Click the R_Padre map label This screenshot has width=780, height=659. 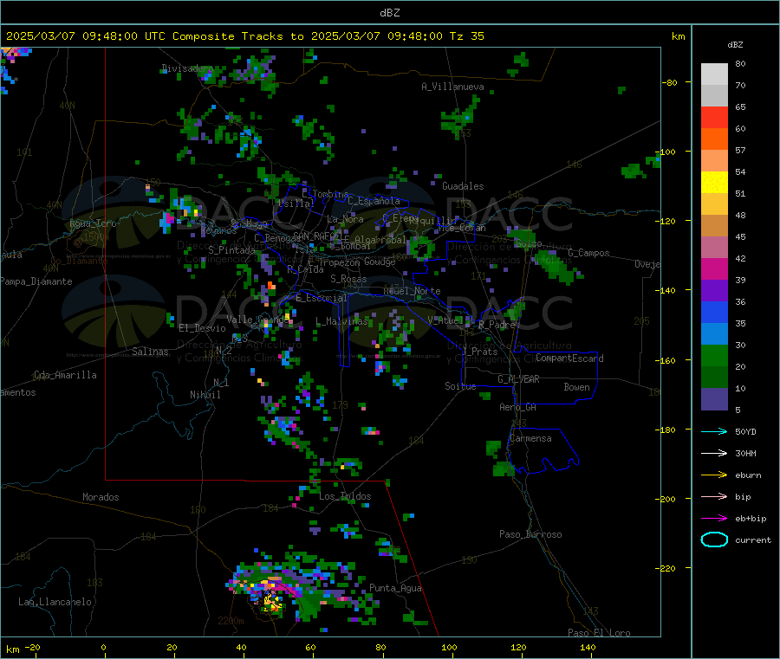click(x=497, y=325)
